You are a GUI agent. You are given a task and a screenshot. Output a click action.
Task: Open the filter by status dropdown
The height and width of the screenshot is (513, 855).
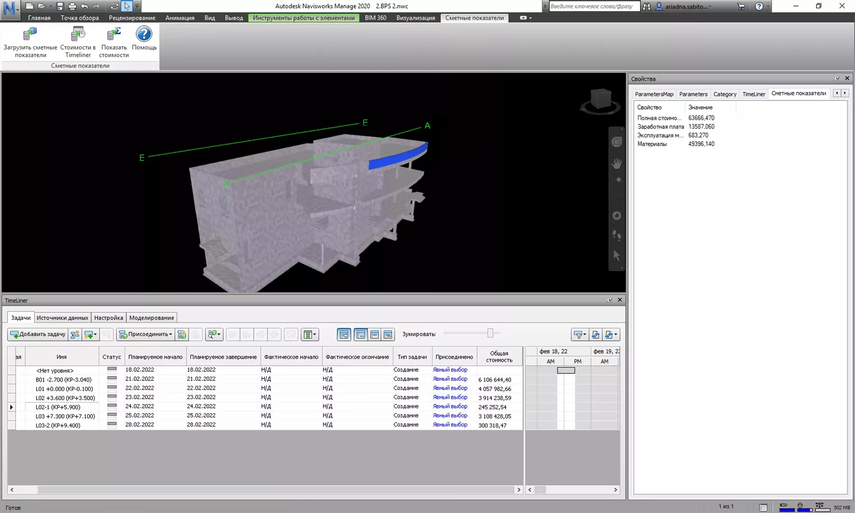(580, 335)
